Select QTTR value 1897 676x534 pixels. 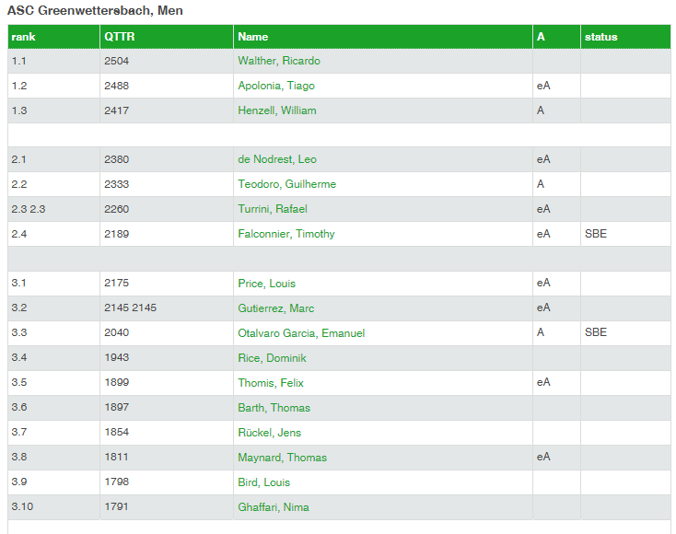coord(116,407)
